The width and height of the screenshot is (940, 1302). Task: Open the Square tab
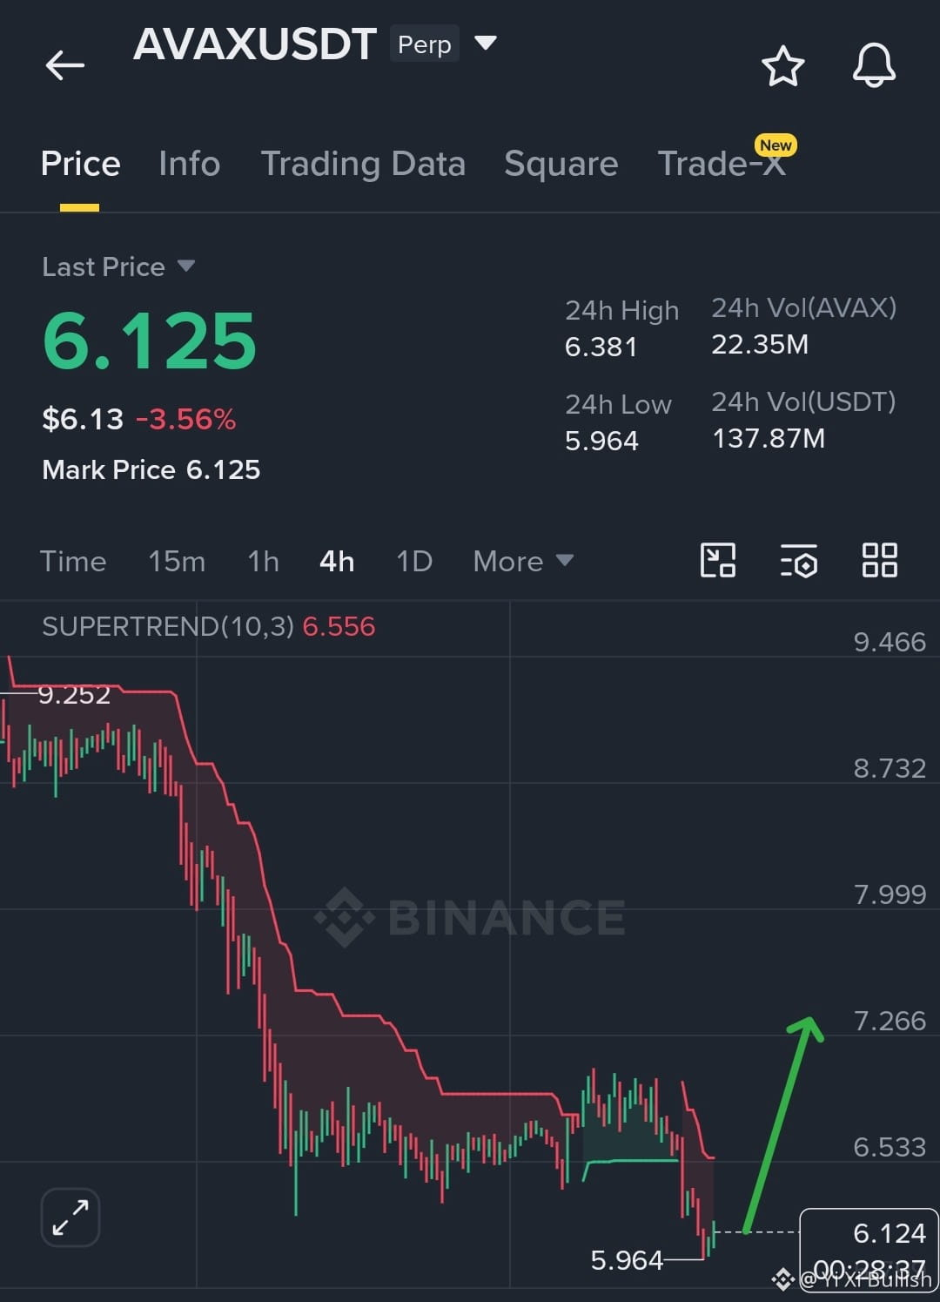tap(561, 164)
